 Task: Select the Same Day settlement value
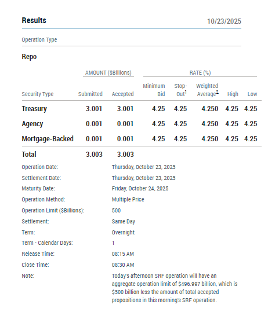tap(124, 221)
